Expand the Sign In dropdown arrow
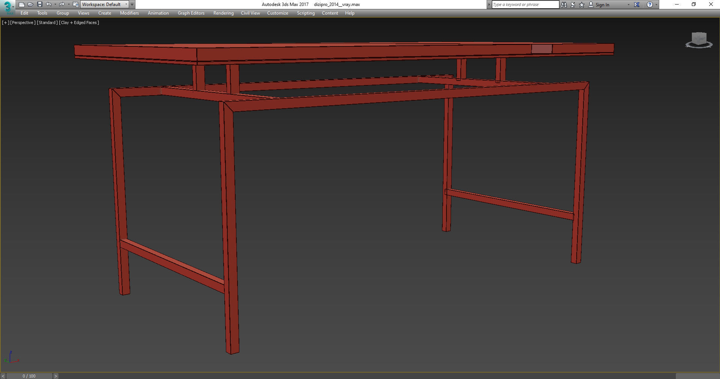Viewport: 720px width, 379px height. click(628, 4)
